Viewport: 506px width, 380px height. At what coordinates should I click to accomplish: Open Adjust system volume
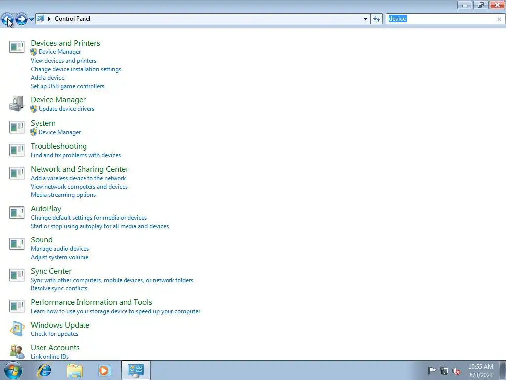click(x=59, y=257)
